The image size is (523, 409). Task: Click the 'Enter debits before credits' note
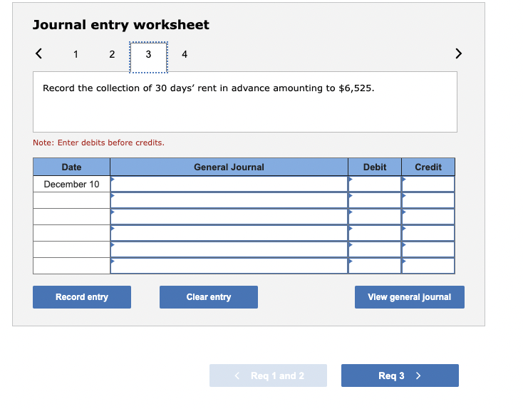pyautogui.click(x=98, y=143)
